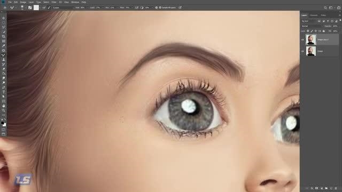Select the Hand tool
Viewport: 342px width, 192px height.
(4, 106)
